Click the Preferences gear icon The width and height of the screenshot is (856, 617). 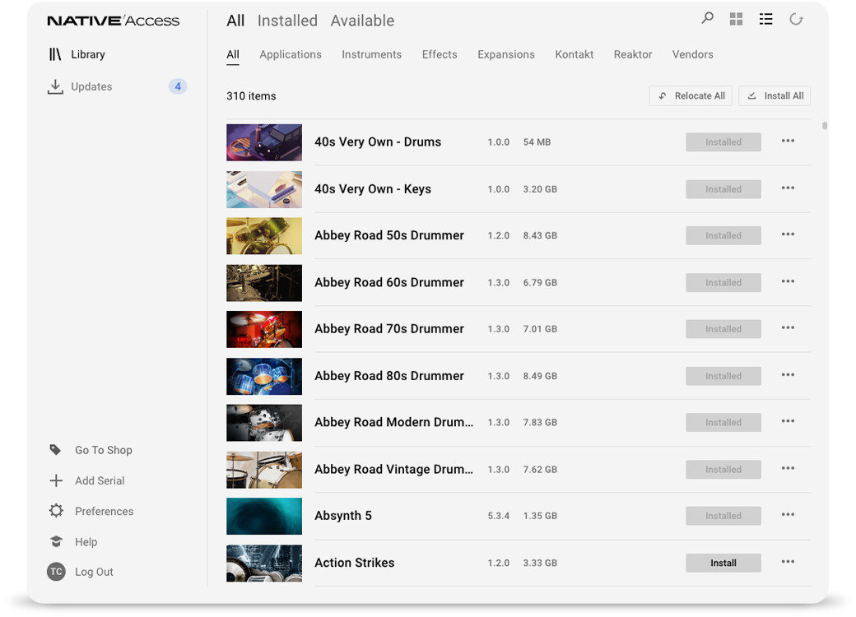coord(56,511)
